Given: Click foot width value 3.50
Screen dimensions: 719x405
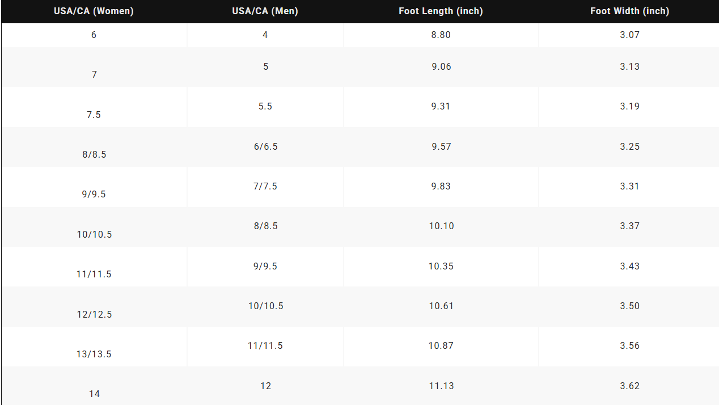Looking at the screenshot, I should coord(629,306).
